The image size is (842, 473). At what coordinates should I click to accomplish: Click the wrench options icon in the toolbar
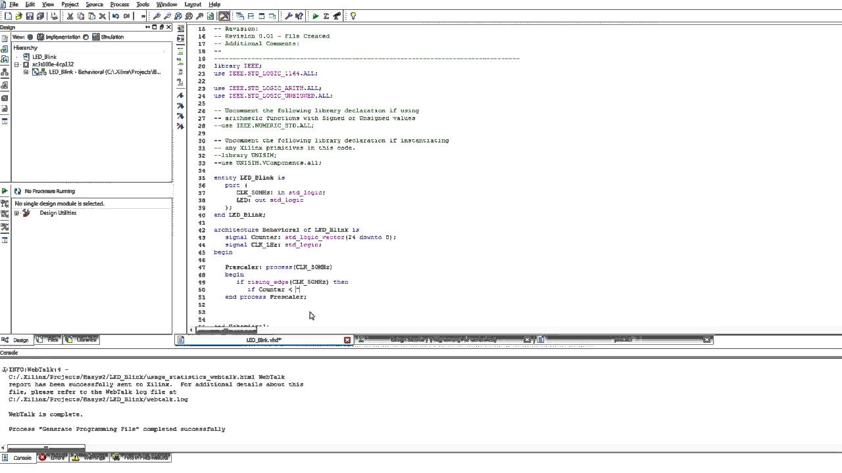coord(289,16)
